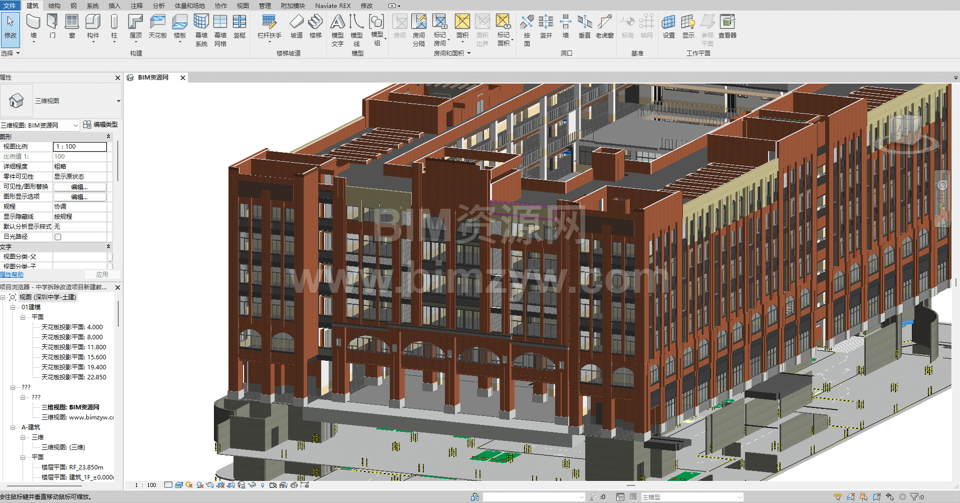Select the Ramp (坡道) tool
The image size is (960, 503).
(297, 27)
